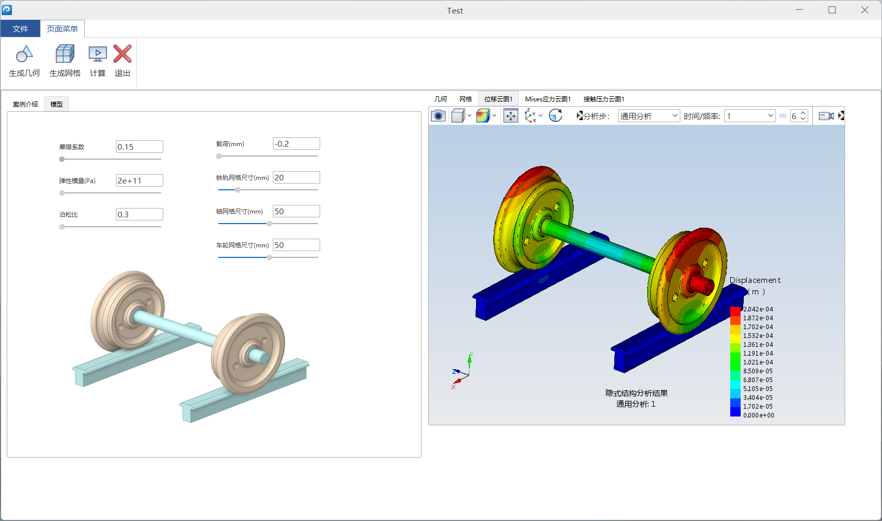Click the 铁轨网格尺寸 input field 20
This screenshot has width=882, height=521.
coord(296,177)
